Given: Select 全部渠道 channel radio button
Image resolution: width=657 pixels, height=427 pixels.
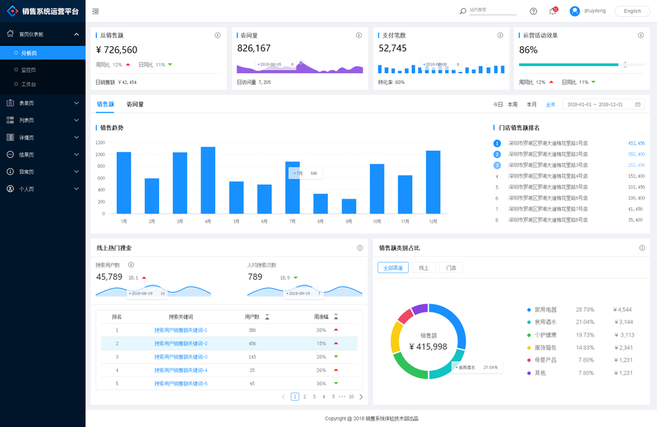Looking at the screenshot, I should click(x=393, y=268).
